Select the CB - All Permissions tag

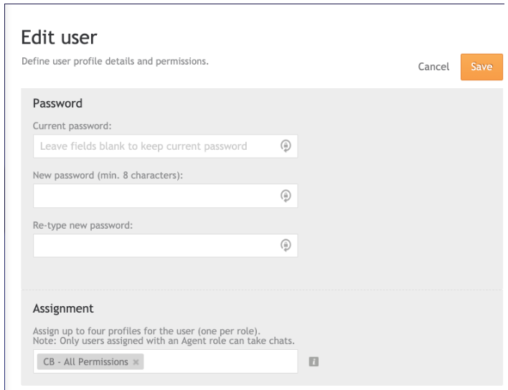[85, 361]
